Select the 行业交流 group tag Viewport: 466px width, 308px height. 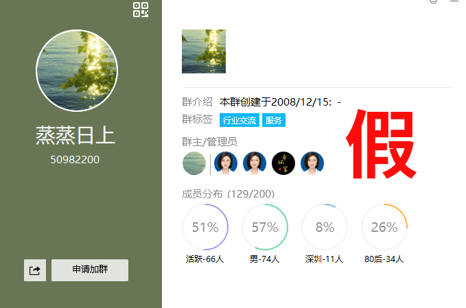click(240, 120)
